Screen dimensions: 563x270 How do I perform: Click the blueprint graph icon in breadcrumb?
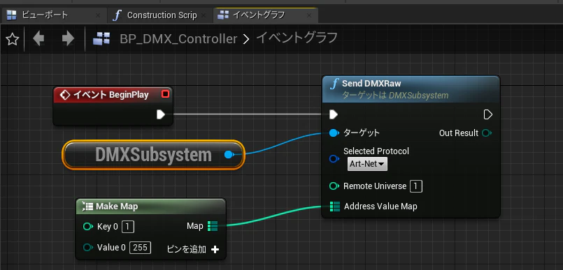[x=101, y=38]
